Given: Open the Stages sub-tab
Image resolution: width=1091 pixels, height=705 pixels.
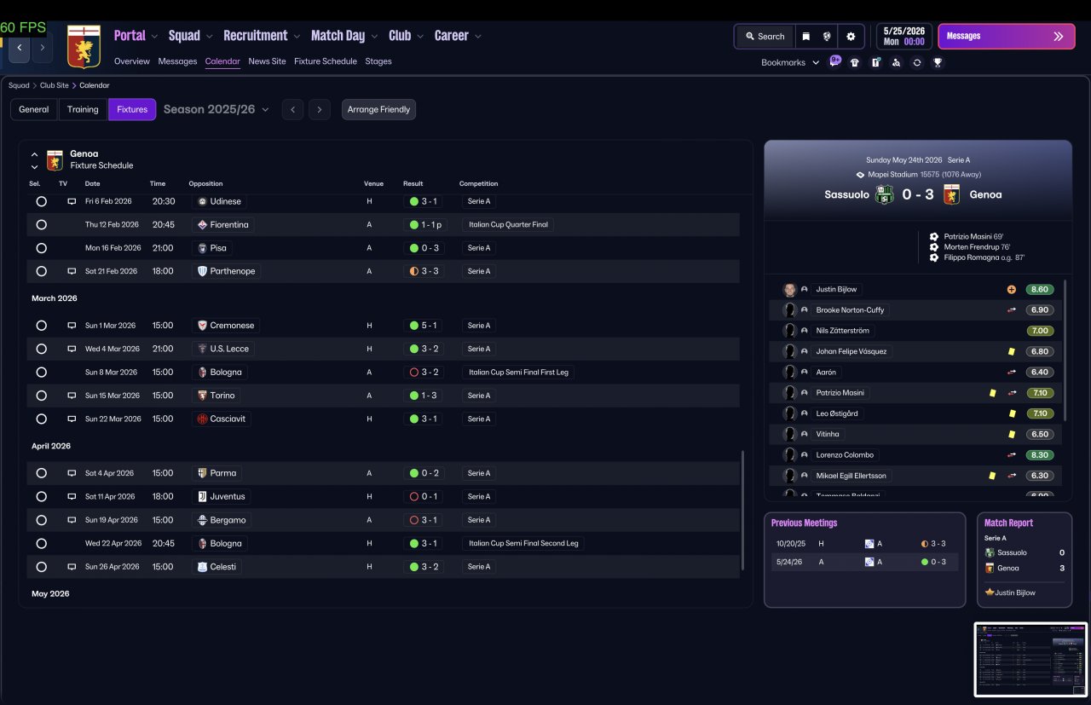Looking at the screenshot, I should click(378, 61).
